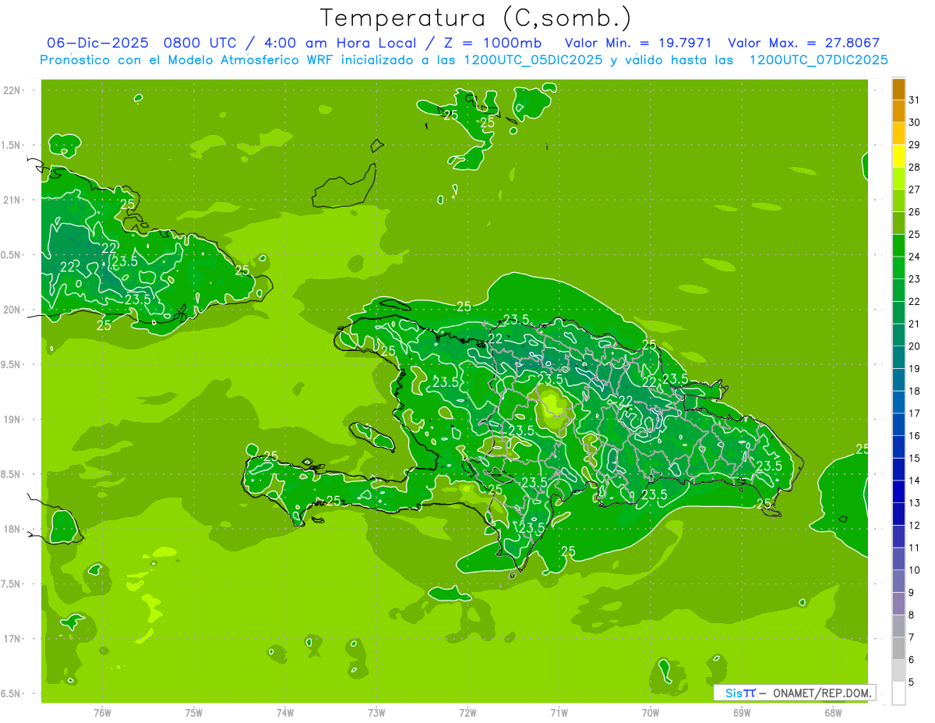The height and width of the screenshot is (723, 935).
Task: Click the blue 16 degree legend swatch
Action: [x=898, y=424]
